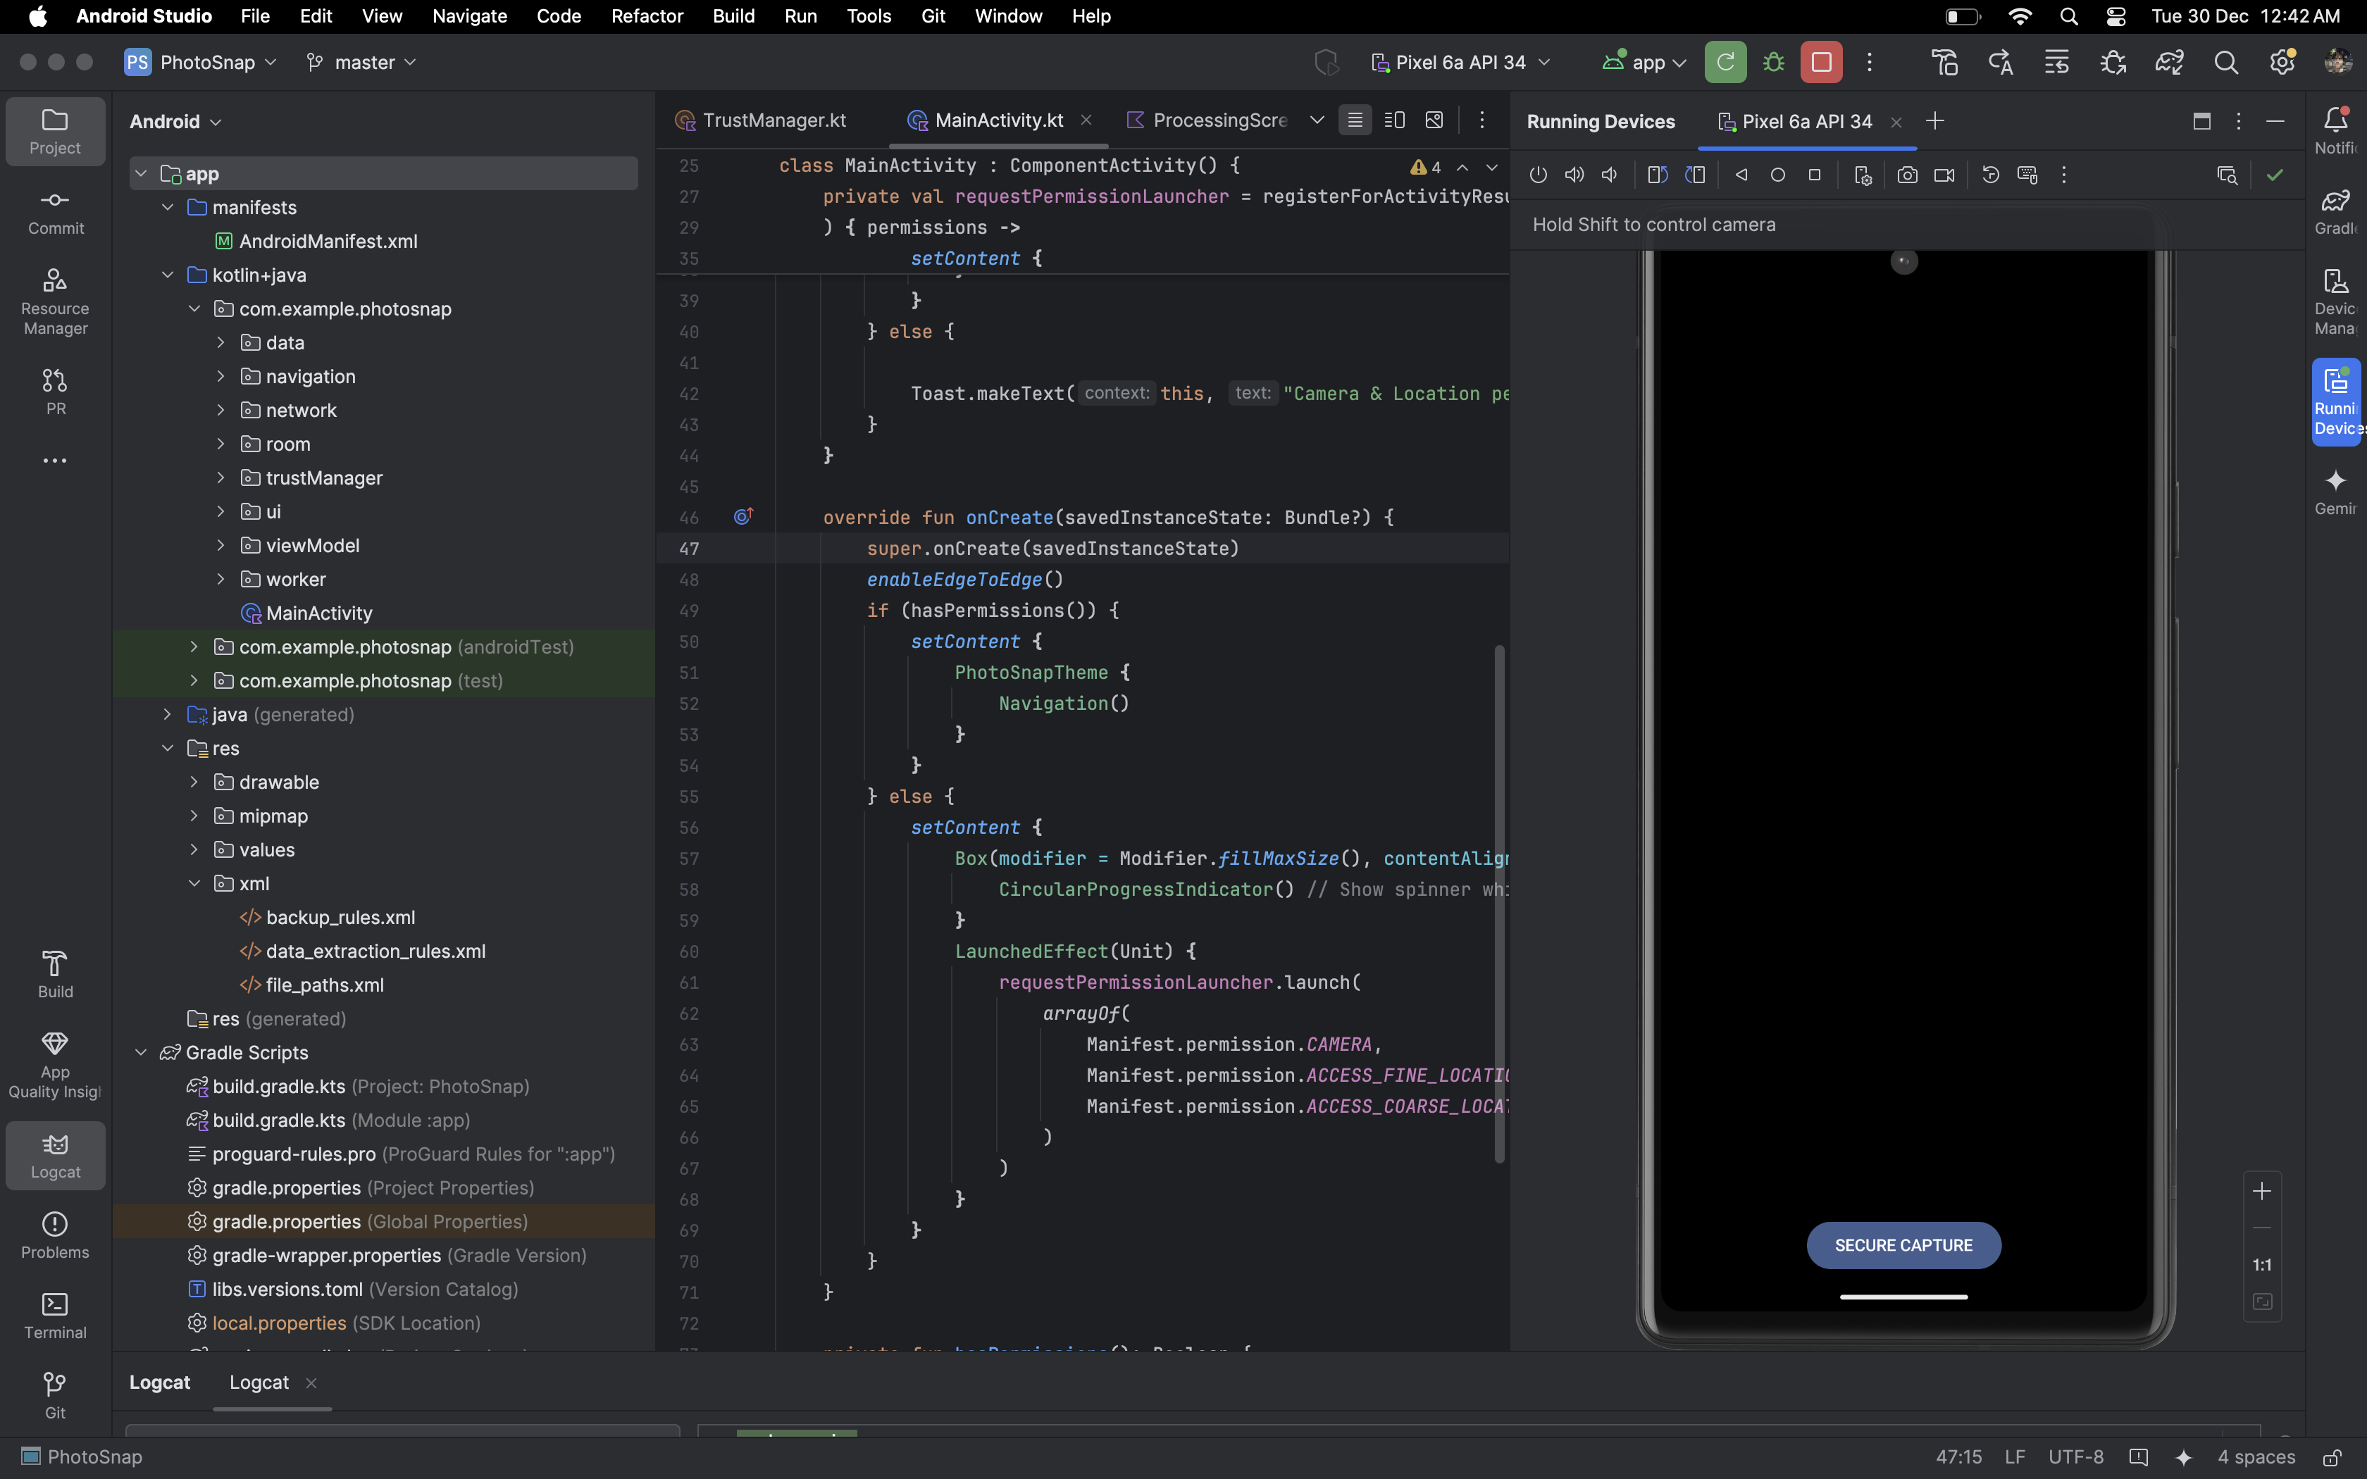Switch editor to Design view mode
Screen dimensions: 2367x1479
1434,120
